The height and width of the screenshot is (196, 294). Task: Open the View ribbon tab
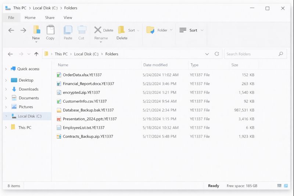click(x=68, y=18)
